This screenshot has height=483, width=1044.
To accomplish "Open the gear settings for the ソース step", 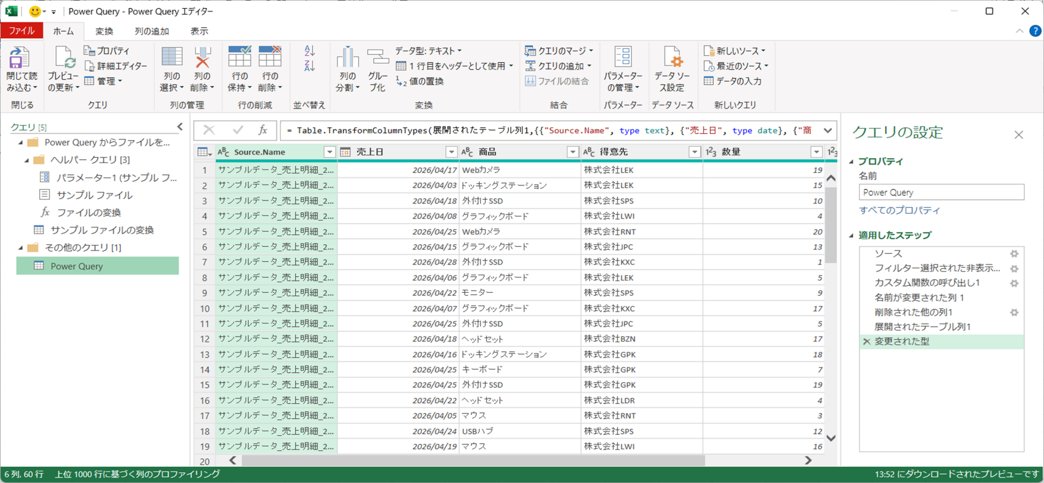I will (x=1014, y=254).
